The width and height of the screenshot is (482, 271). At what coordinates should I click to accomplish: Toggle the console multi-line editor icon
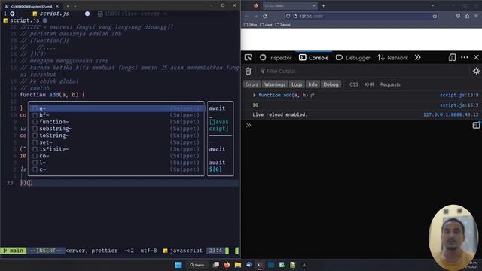(476, 125)
